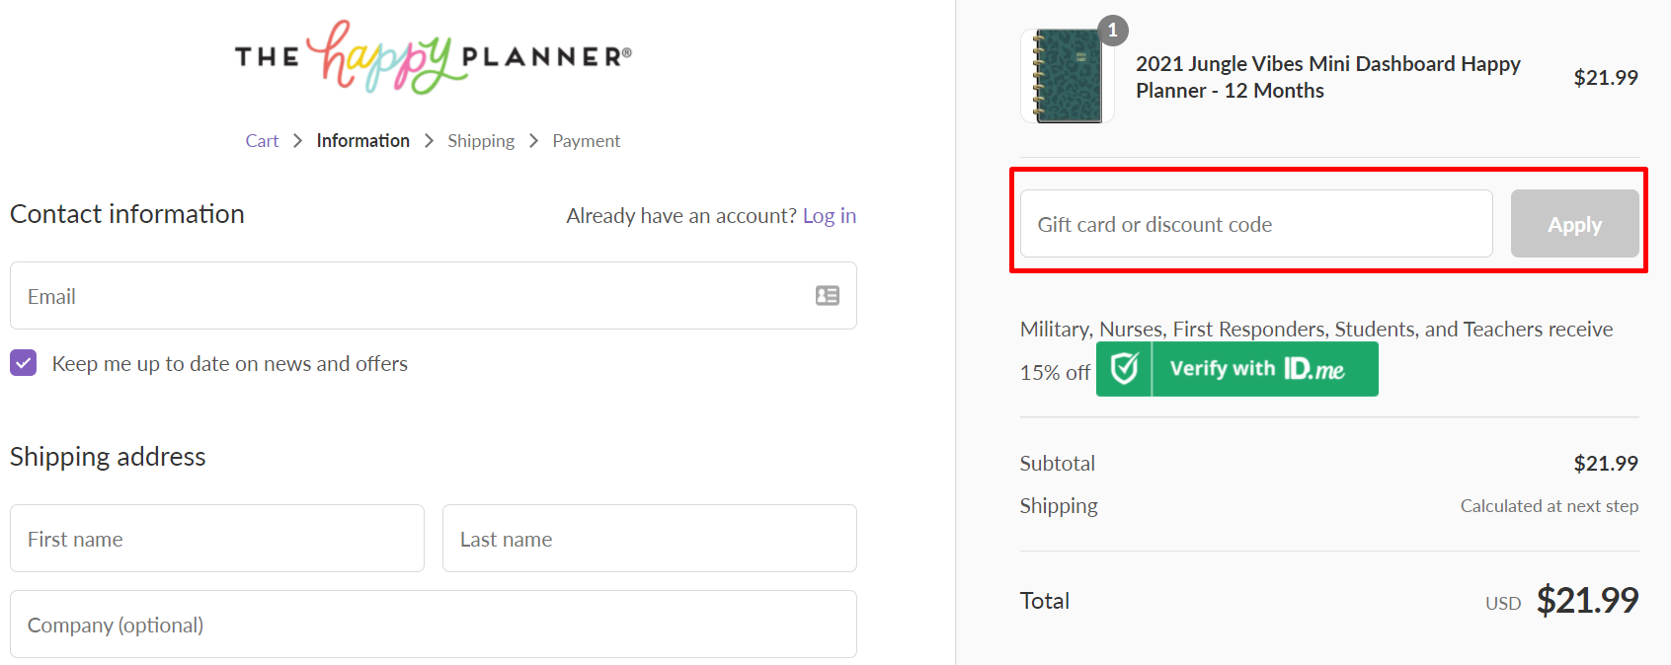Viewport: 1671px width, 665px height.
Task: Click the contact card icon in Email field
Action: (828, 296)
